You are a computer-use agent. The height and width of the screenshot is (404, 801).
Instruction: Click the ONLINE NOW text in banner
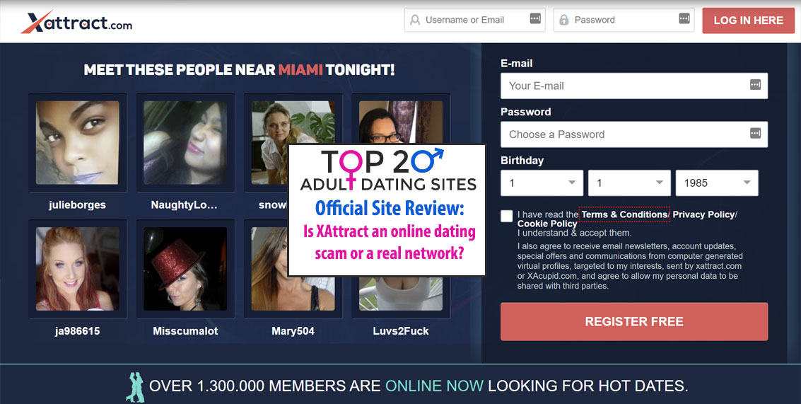point(434,386)
